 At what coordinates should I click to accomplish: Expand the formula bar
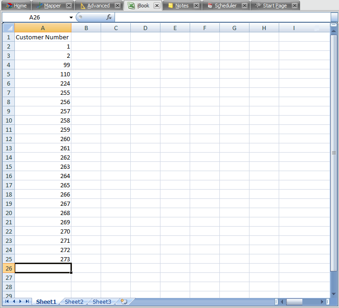tap(334, 17)
